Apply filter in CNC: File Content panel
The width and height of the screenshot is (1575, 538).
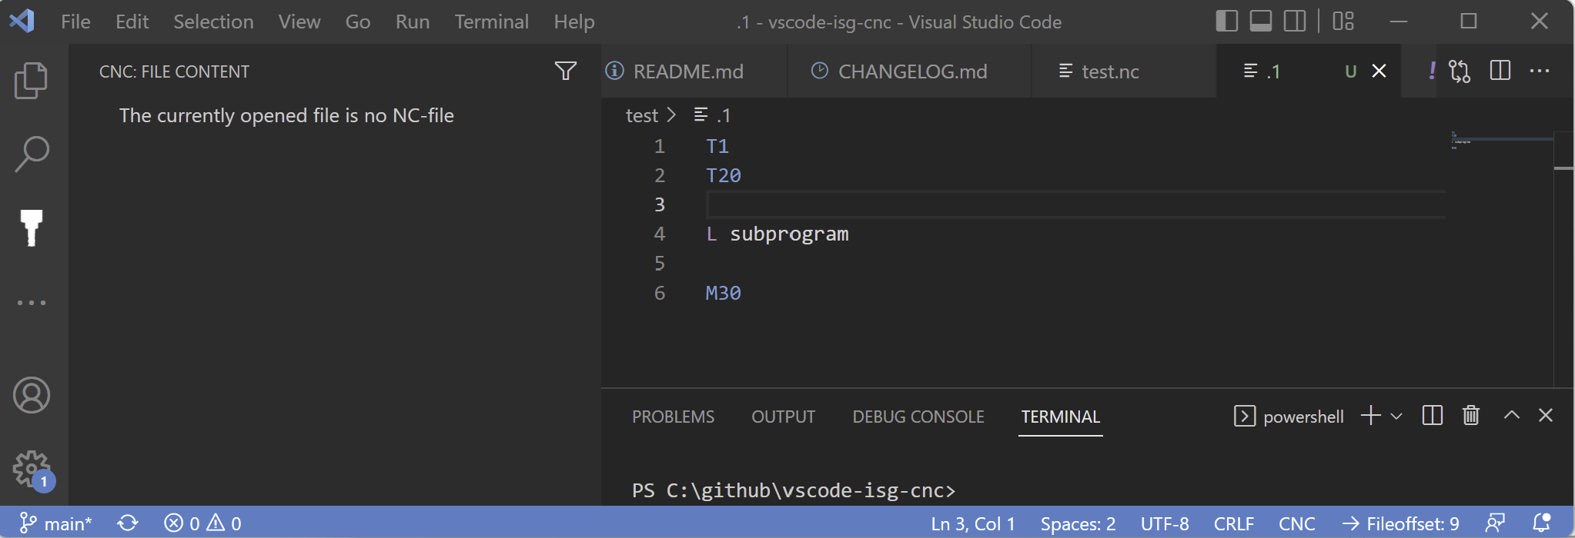point(566,71)
